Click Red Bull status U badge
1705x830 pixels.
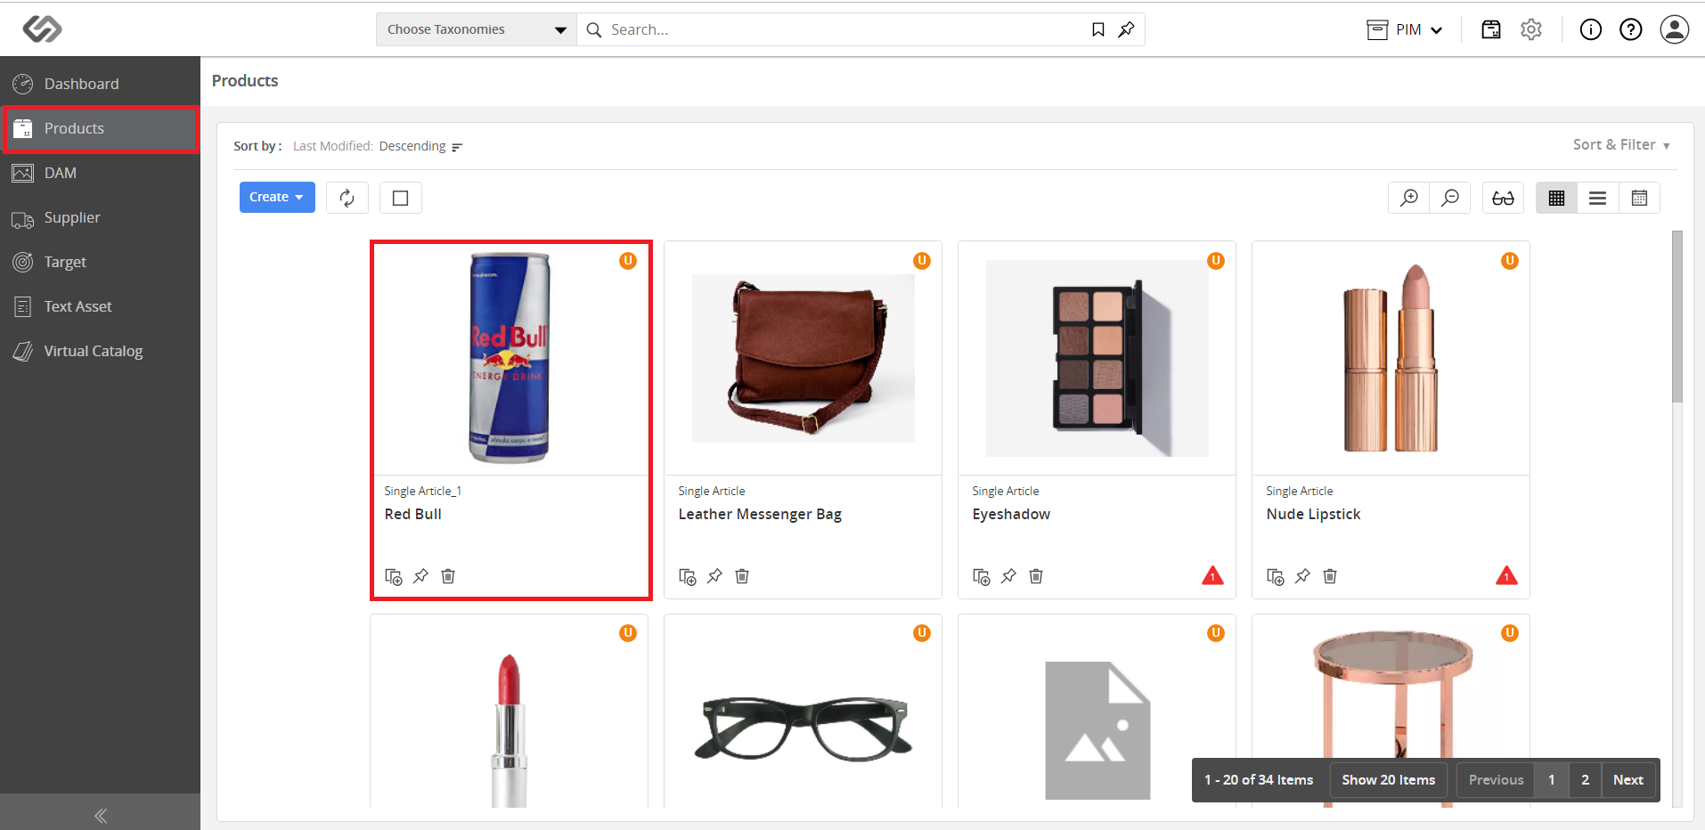[x=628, y=261]
